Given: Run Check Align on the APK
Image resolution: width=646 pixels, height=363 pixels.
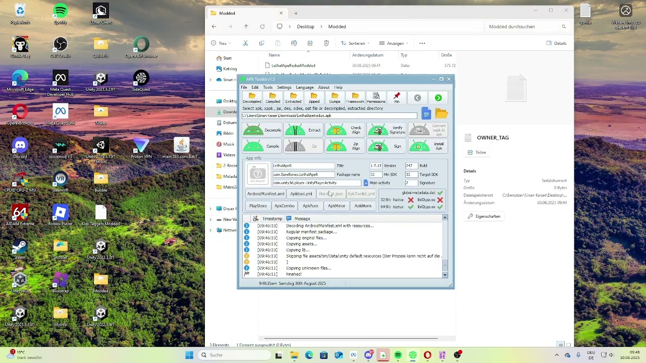Looking at the screenshot, I should (x=345, y=130).
